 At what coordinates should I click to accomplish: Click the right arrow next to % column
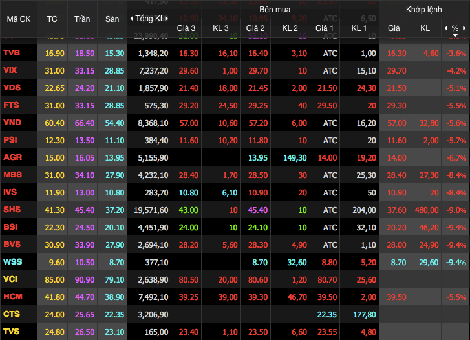pos(464,29)
